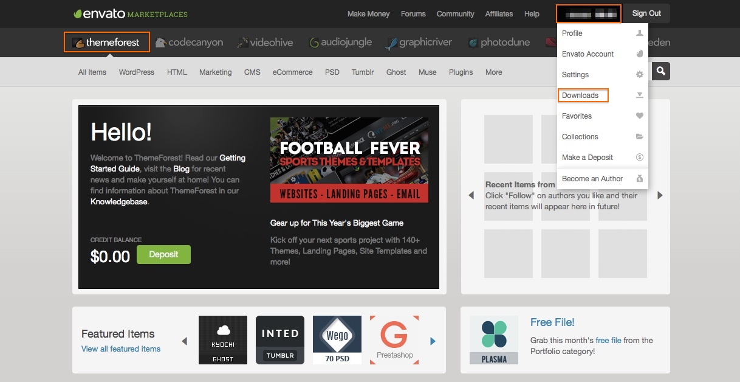
Task: Show next recent items with right arrow
Action: click(660, 195)
